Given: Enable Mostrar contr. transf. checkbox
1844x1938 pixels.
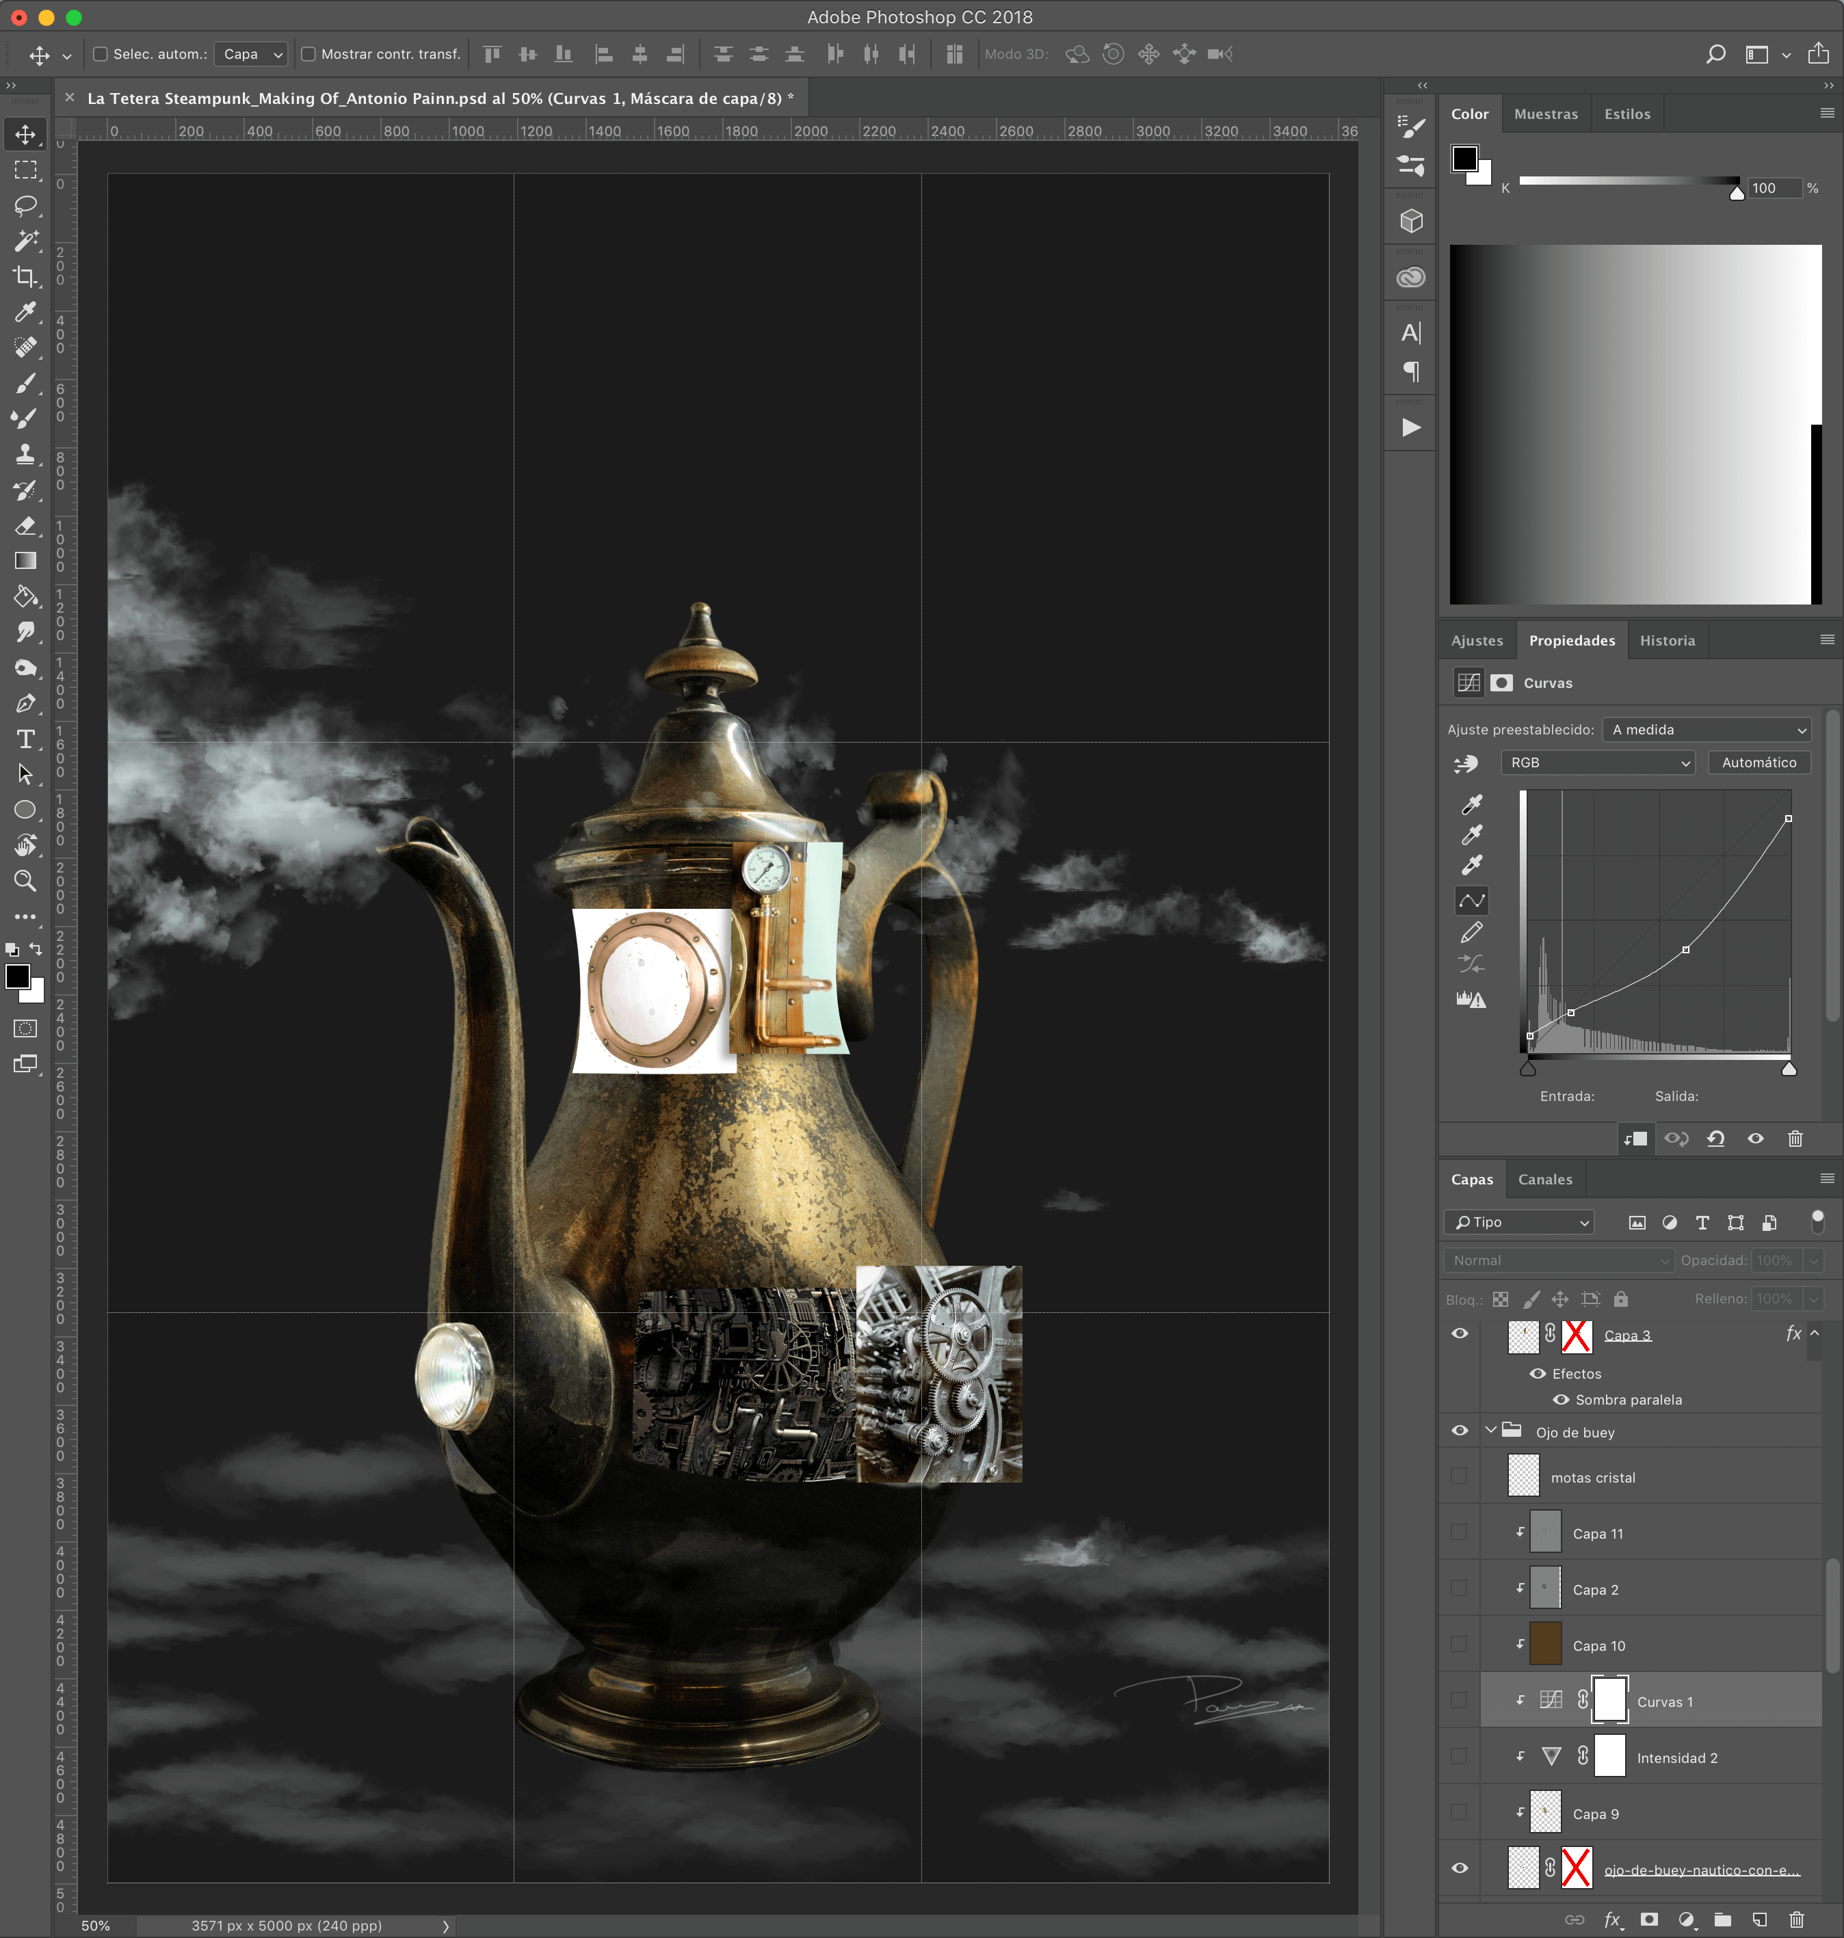Looking at the screenshot, I should [x=308, y=54].
